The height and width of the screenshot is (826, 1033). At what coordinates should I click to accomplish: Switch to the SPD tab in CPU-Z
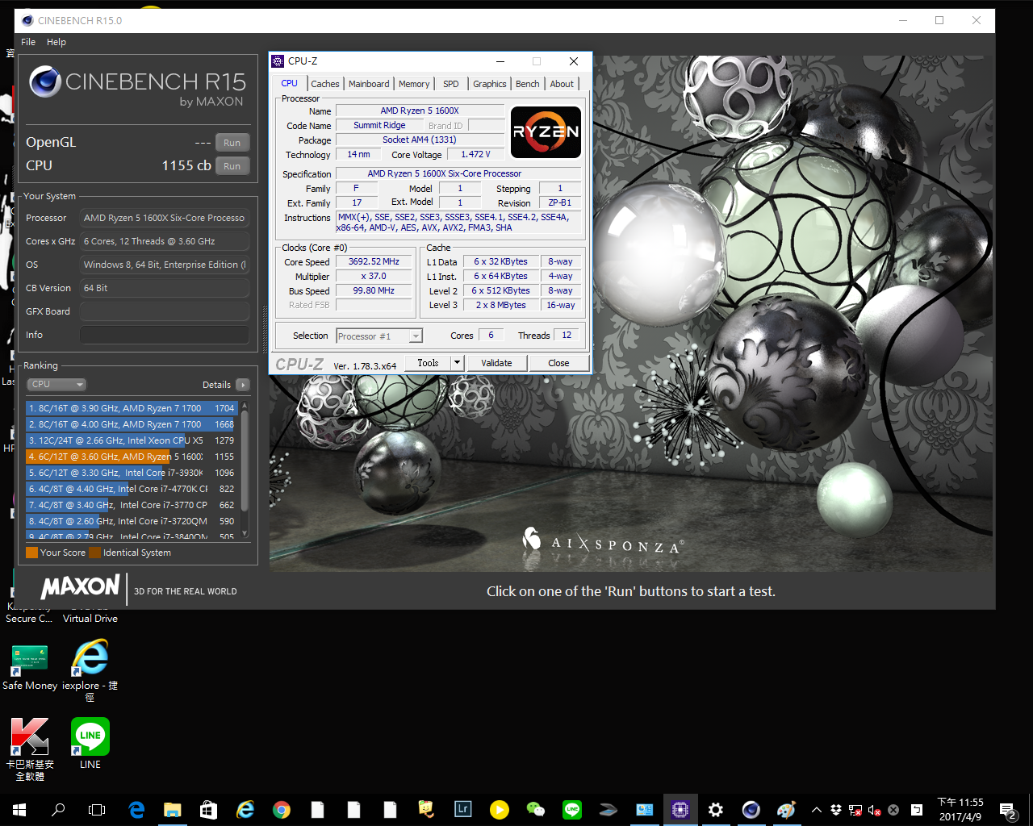[x=451, y=84]
